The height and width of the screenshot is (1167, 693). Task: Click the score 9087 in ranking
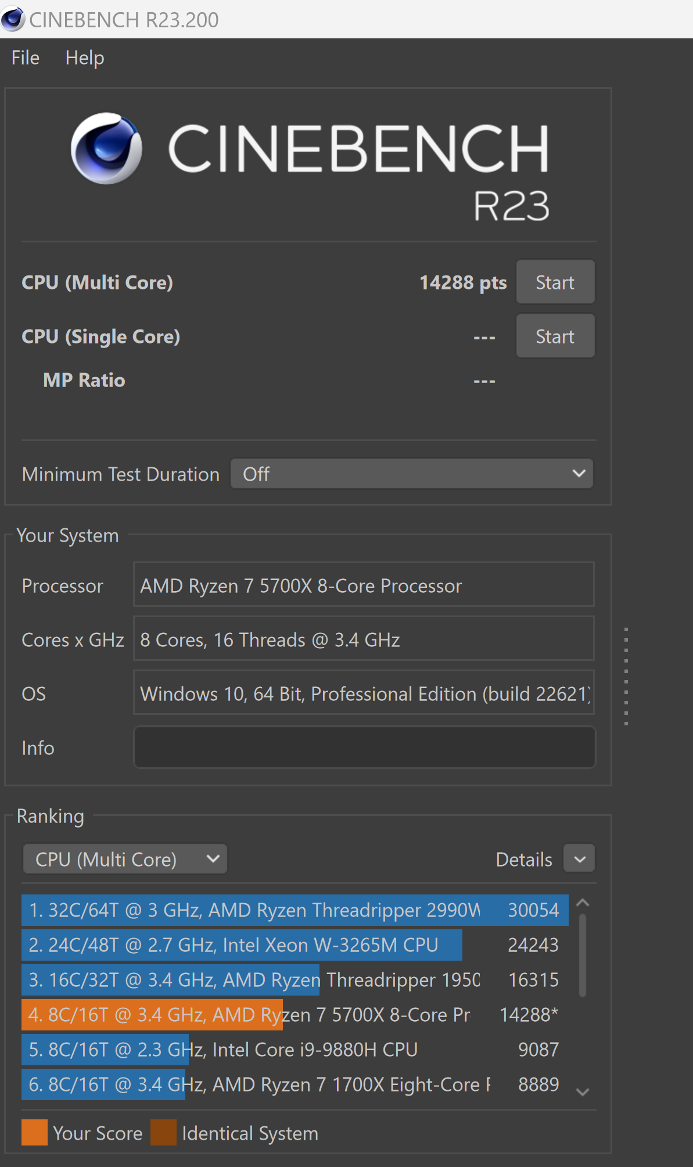pos(538,1050)
